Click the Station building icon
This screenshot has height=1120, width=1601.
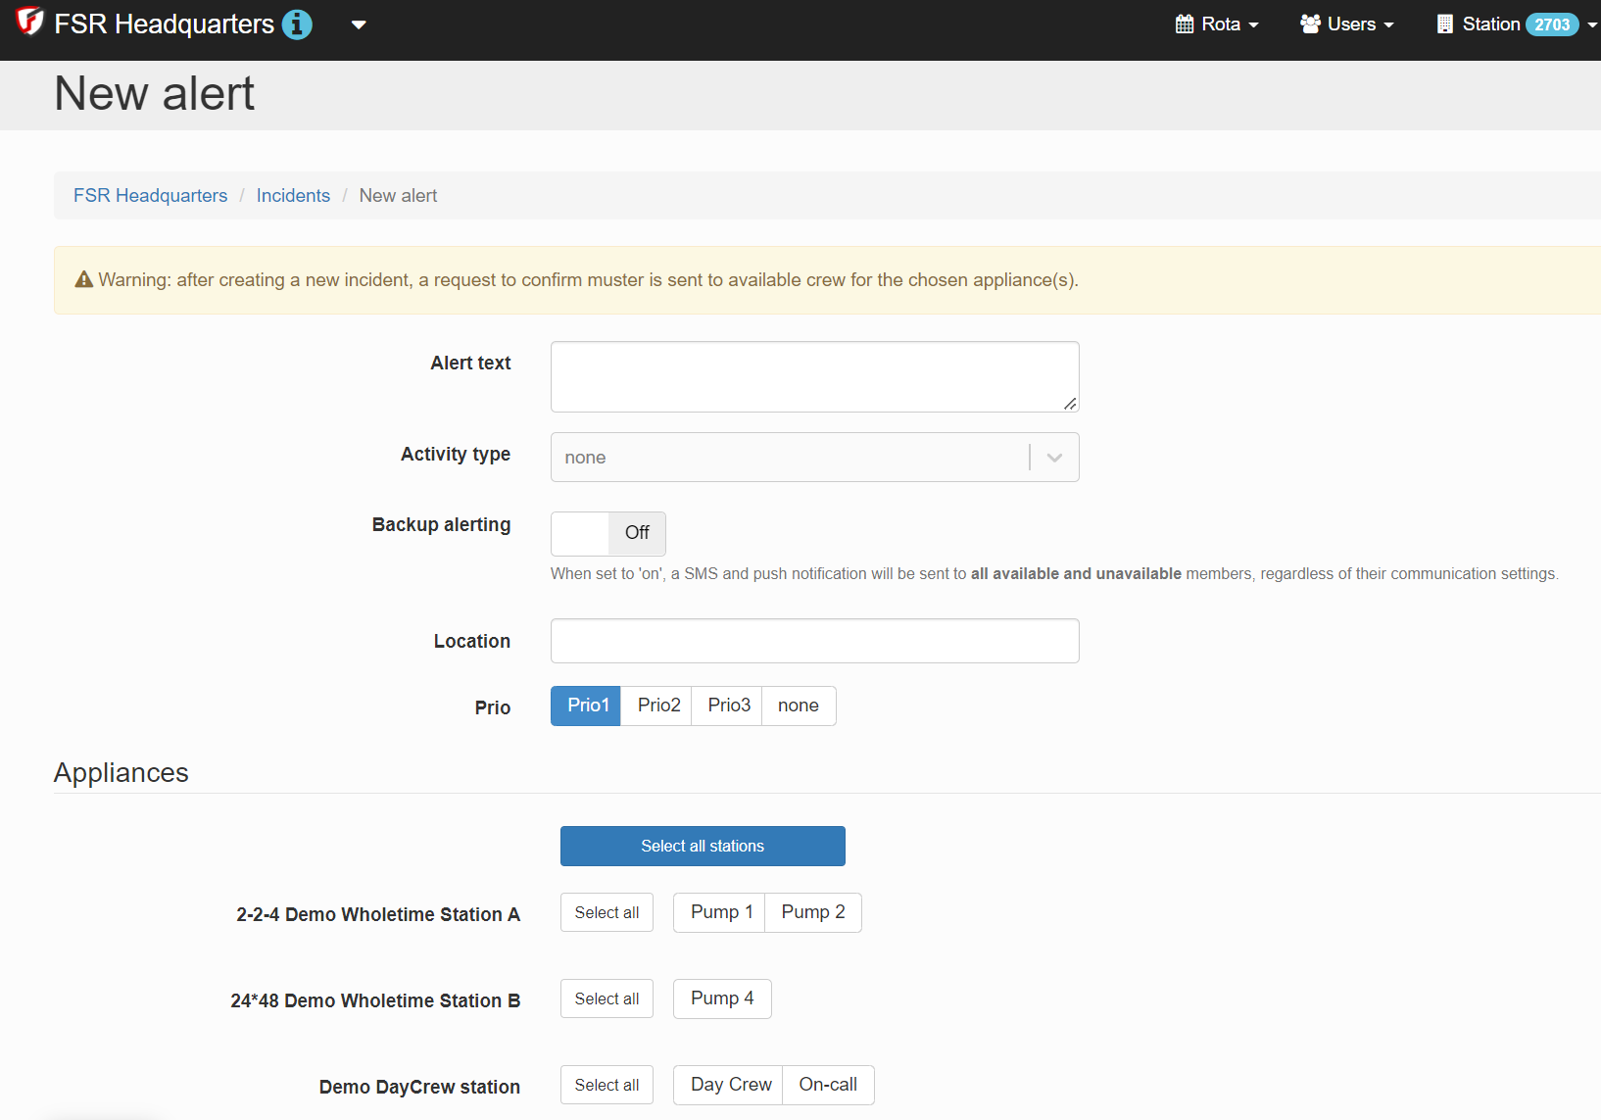[1444, 24]
